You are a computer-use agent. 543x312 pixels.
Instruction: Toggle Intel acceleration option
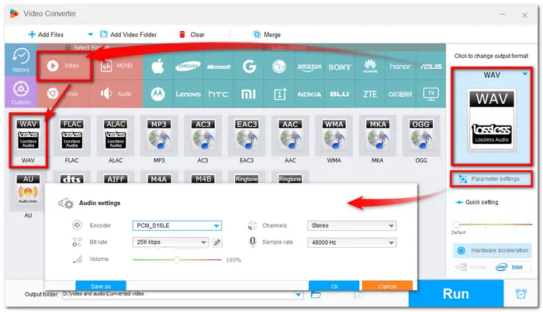[x=512, y=267]
